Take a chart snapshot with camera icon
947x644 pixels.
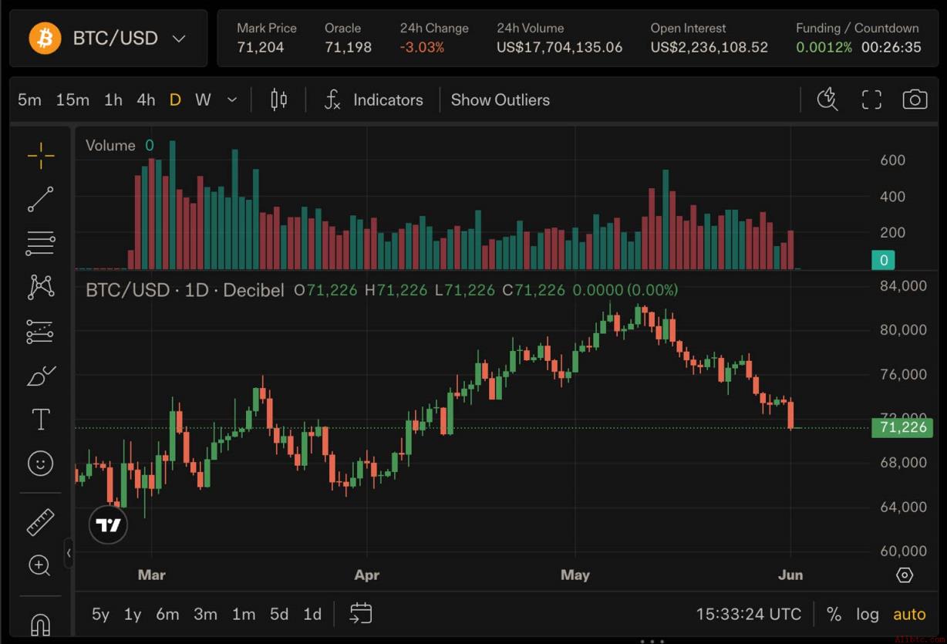[915, 99]
